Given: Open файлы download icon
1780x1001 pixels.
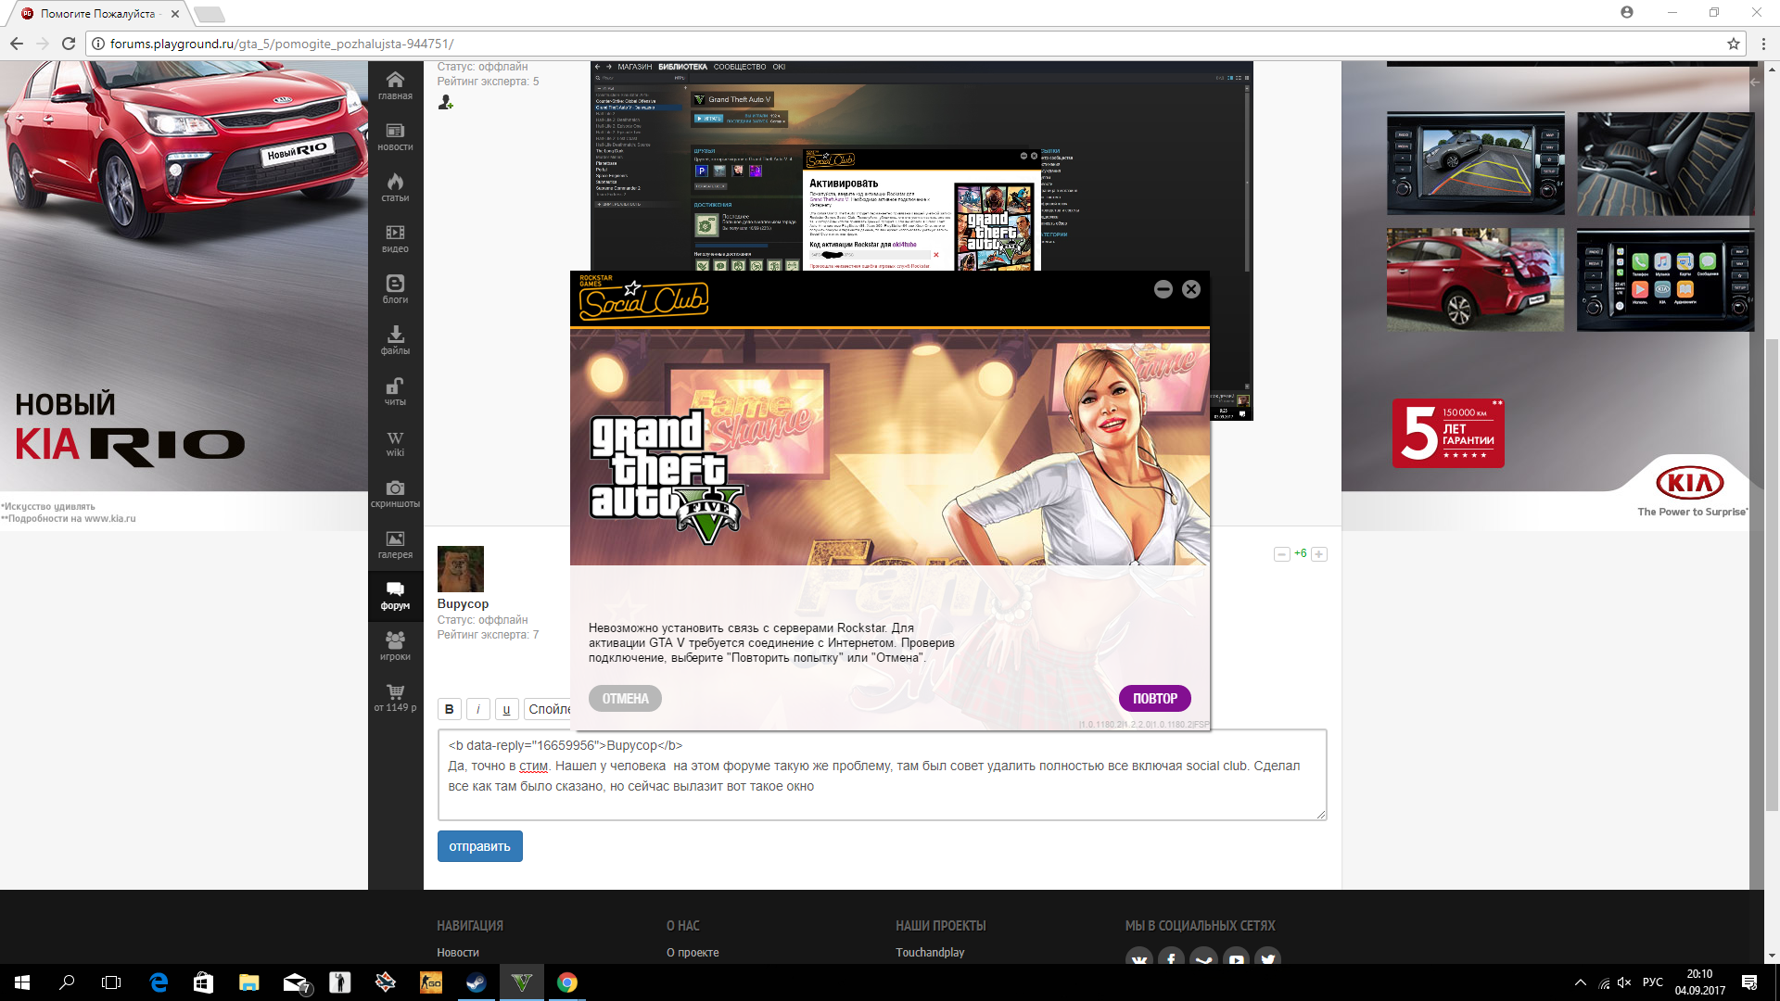Looking at the screenshot, I should click(395, 340).
